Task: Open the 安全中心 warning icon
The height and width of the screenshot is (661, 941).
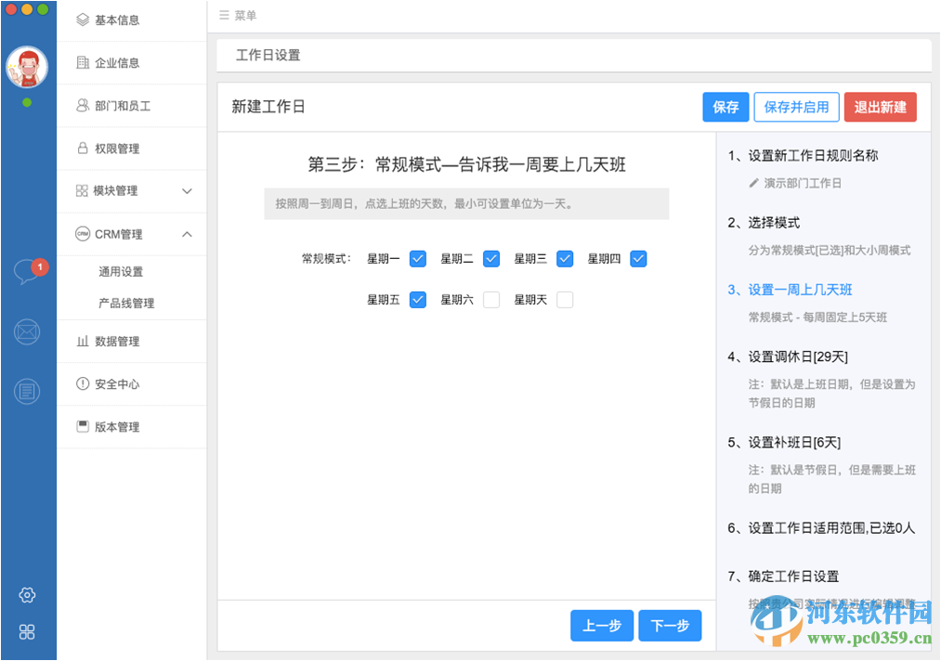Action: (x=82, y=384)
